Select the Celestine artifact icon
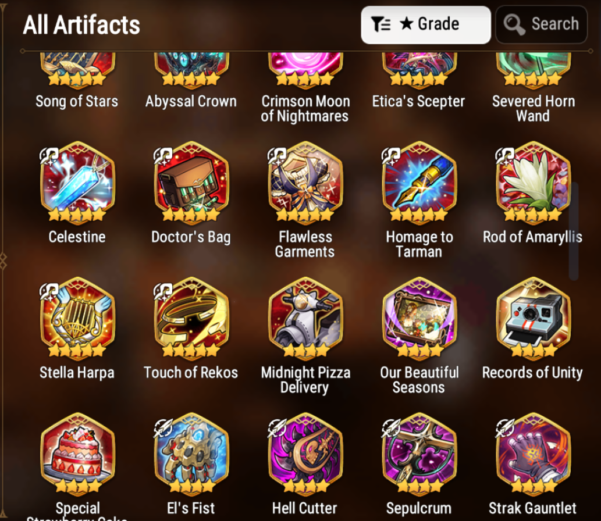 coord(77,183)
